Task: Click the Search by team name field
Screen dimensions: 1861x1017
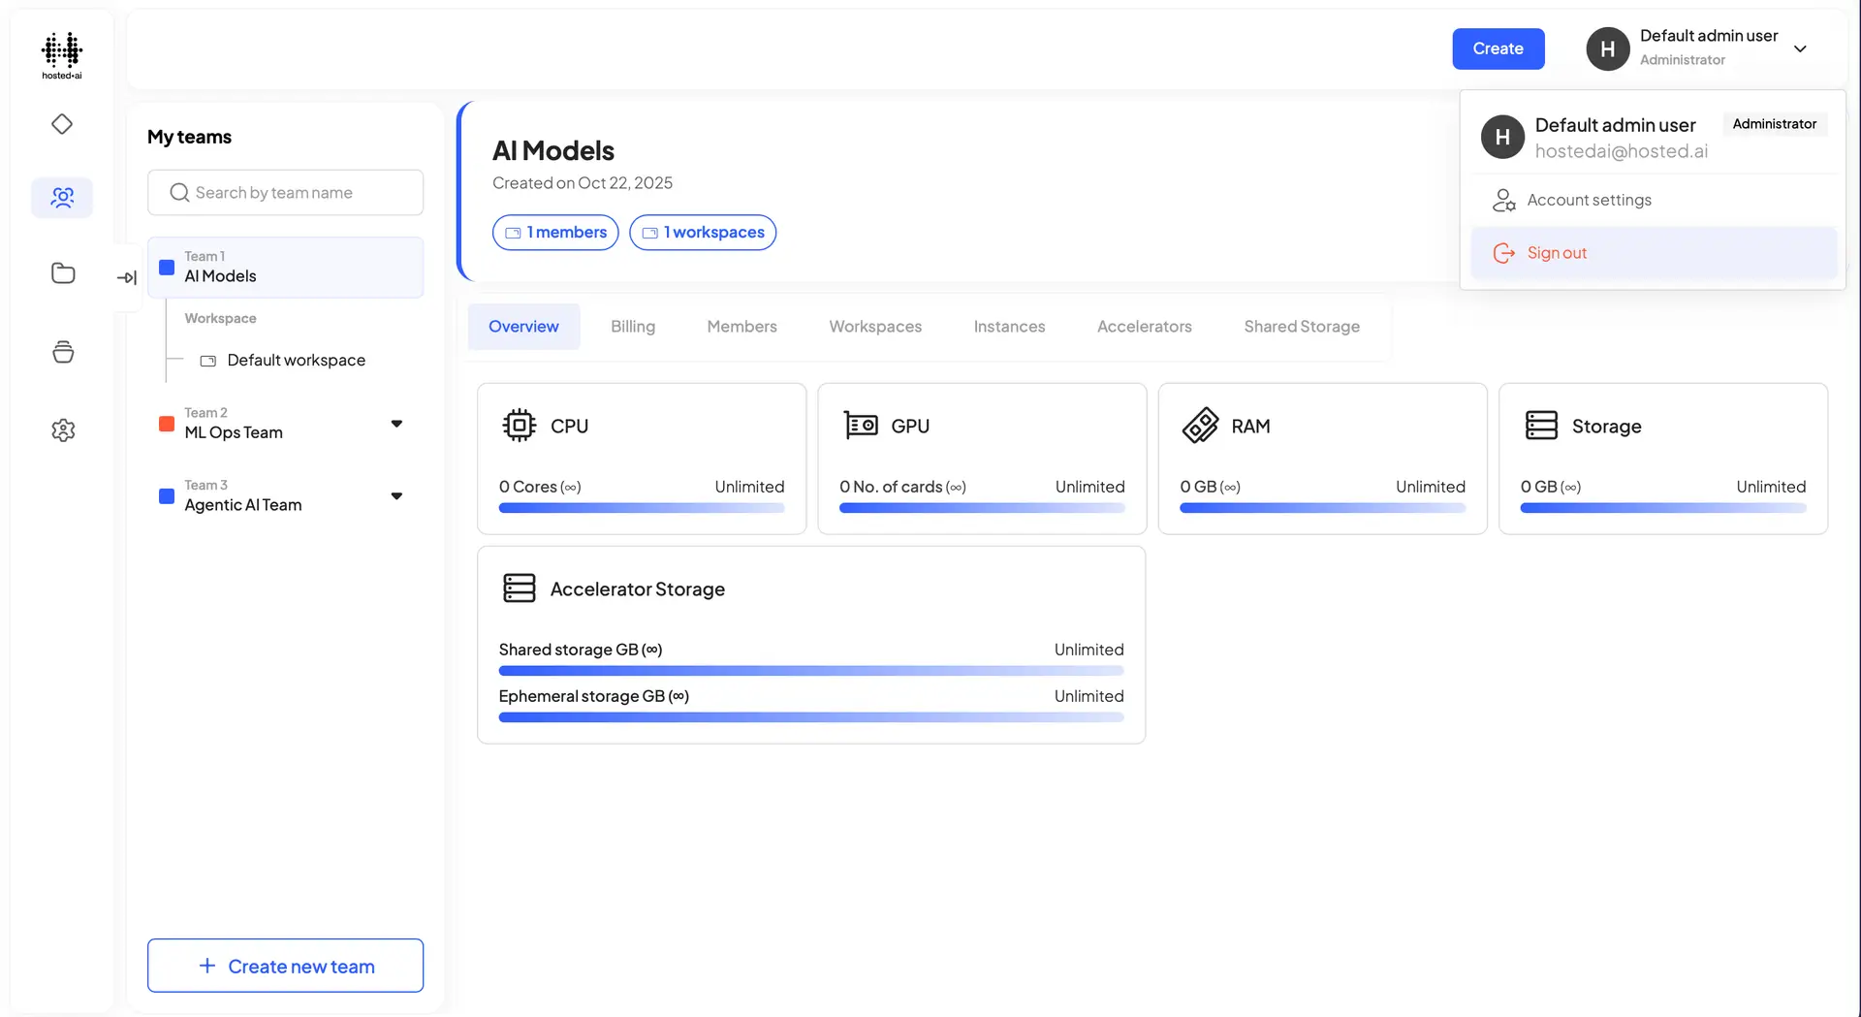Action: point(285,192)
